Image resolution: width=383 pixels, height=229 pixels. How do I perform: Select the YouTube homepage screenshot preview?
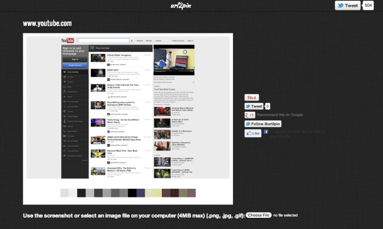128,107
